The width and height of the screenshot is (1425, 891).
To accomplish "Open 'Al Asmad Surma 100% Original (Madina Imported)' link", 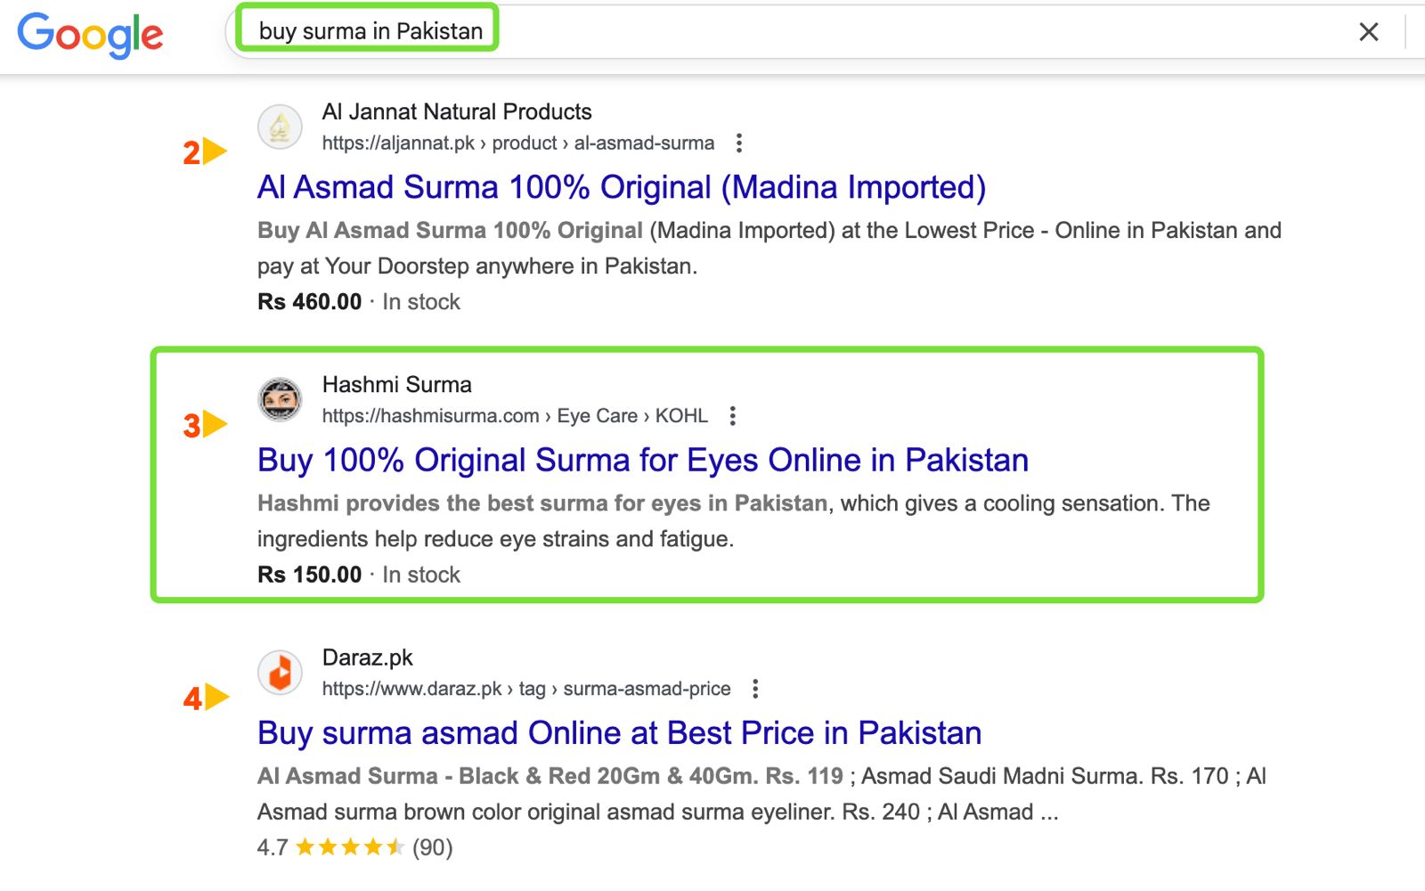I will point(622,187).
